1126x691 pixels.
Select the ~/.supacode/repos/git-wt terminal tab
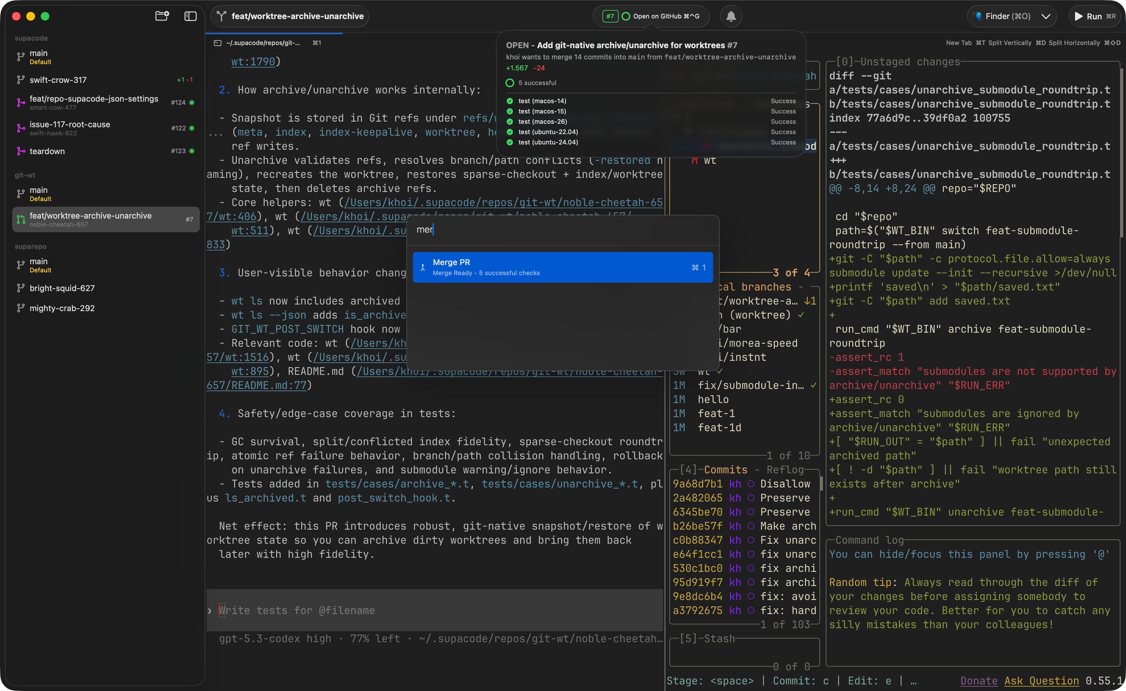tap(263, 43)
